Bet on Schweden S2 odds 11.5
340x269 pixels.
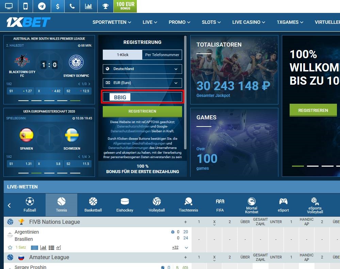click(78, 164)
